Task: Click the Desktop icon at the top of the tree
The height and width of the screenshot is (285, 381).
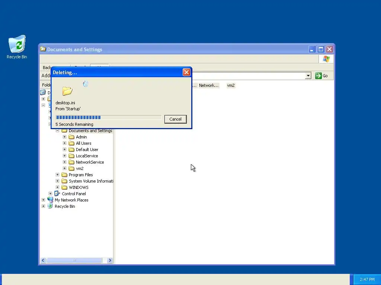Action: pyautogui.click(x=43, y=92)
